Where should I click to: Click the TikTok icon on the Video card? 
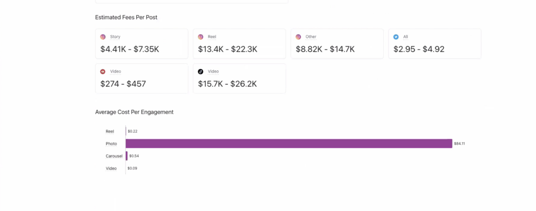(201, 72)
